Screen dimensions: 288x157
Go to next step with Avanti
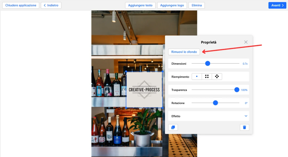pos(277,5)
